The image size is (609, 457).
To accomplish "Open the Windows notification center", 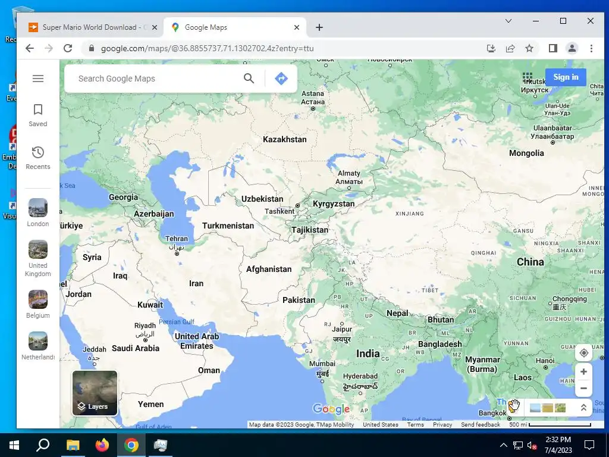I will click(589, 445).
